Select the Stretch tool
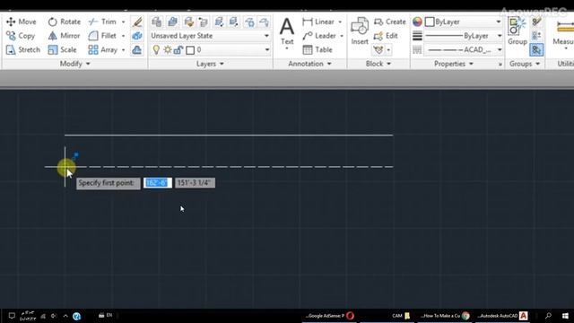This screenshot has height=323, width=574. tap(23, 49)
